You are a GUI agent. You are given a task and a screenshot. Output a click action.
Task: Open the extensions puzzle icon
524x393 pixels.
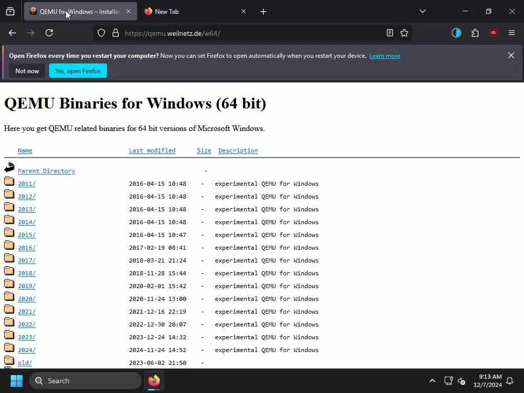click(475, 33)
